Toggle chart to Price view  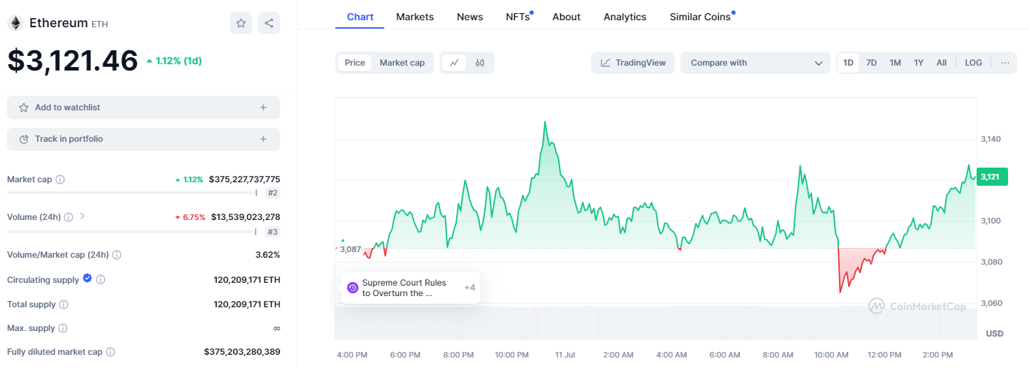pos(355,63)
